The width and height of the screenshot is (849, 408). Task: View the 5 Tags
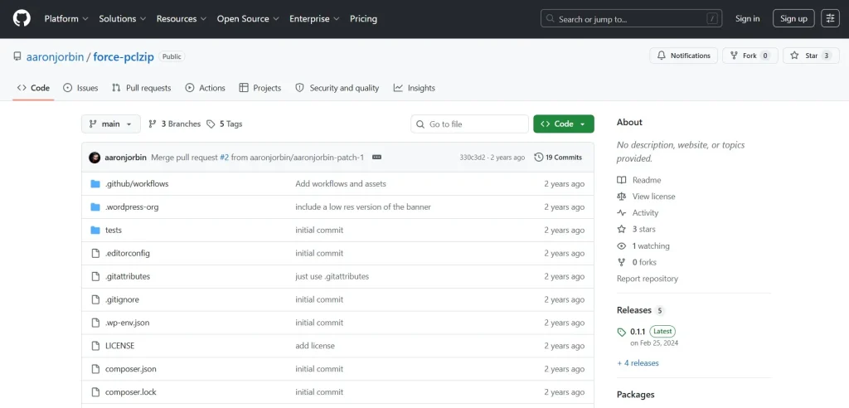pyautogui.click(x=225, y=124)
